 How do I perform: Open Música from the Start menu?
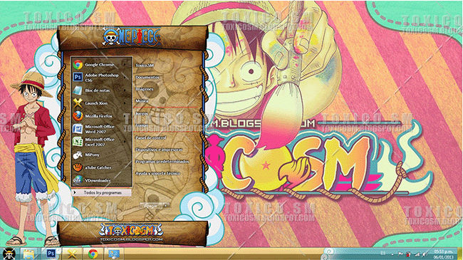142,100
